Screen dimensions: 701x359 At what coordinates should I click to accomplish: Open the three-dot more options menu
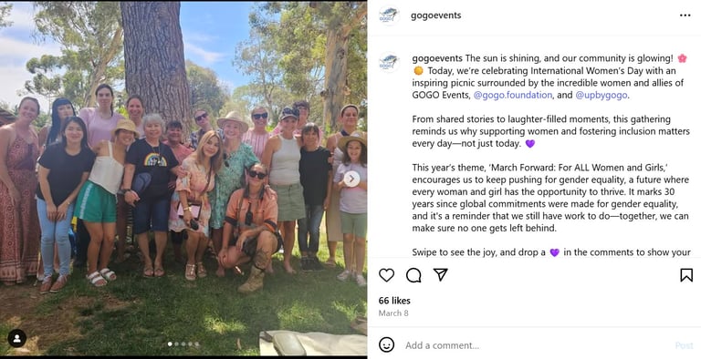click(x=685, y=15)
